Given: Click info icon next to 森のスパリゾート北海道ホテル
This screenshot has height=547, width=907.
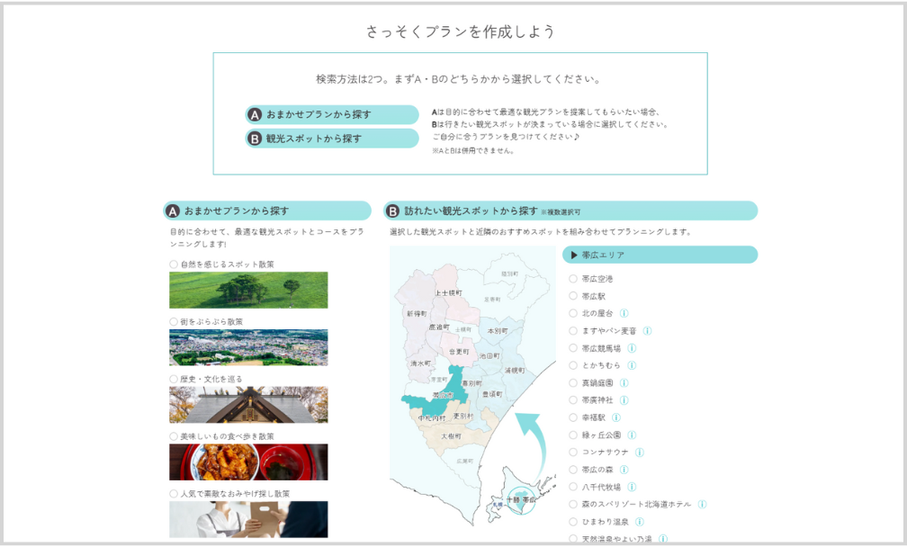Looking at the screenshot, I should [702, 504].
